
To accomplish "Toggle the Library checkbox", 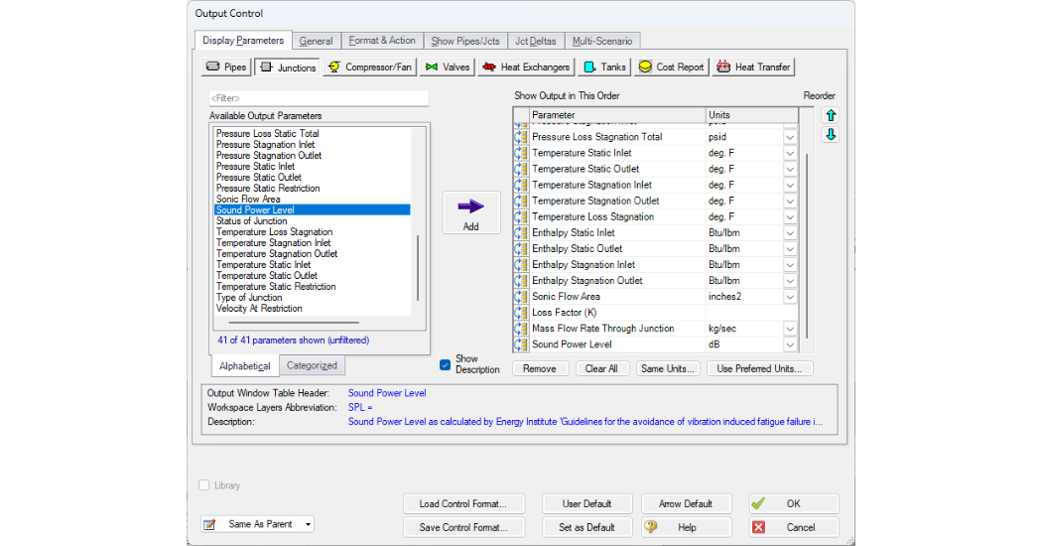I will 204,485.
